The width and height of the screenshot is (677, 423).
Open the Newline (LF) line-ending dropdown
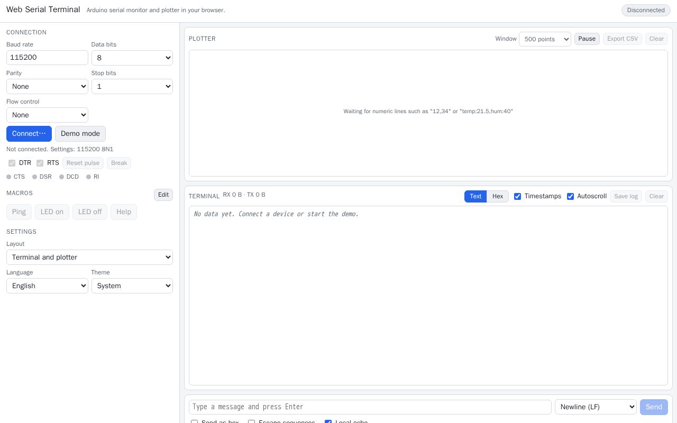596,407
